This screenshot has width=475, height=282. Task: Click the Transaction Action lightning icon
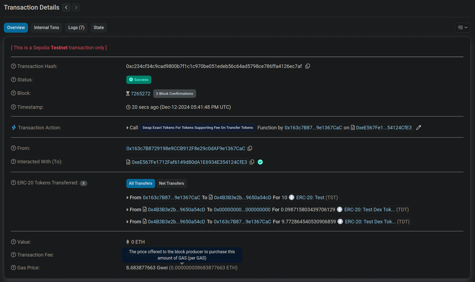pos(14,127)
